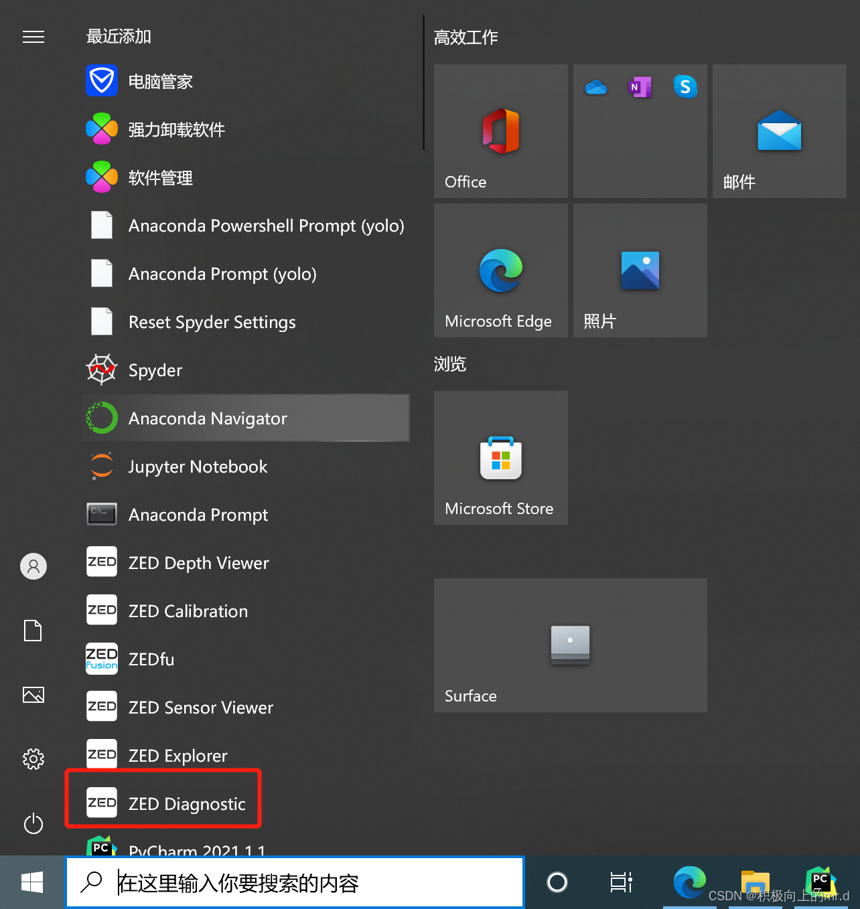Image resolution: width=860 pixels, height=909 pixels.
Task: Open ZED Diagnostic highlighted in red
Action: (x=187, y=803)
